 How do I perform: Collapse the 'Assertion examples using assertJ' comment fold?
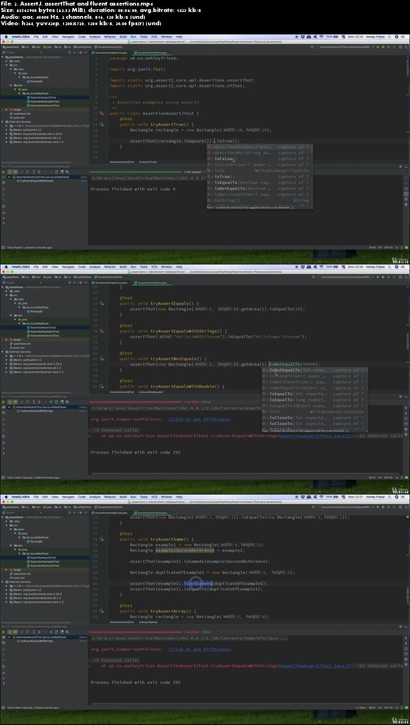click(x=108, y=97)
